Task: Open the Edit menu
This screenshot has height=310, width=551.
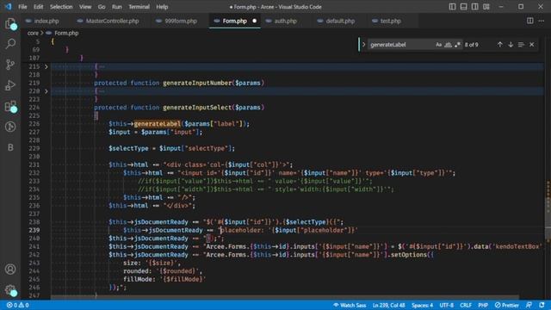Action: tap(38, 7)
